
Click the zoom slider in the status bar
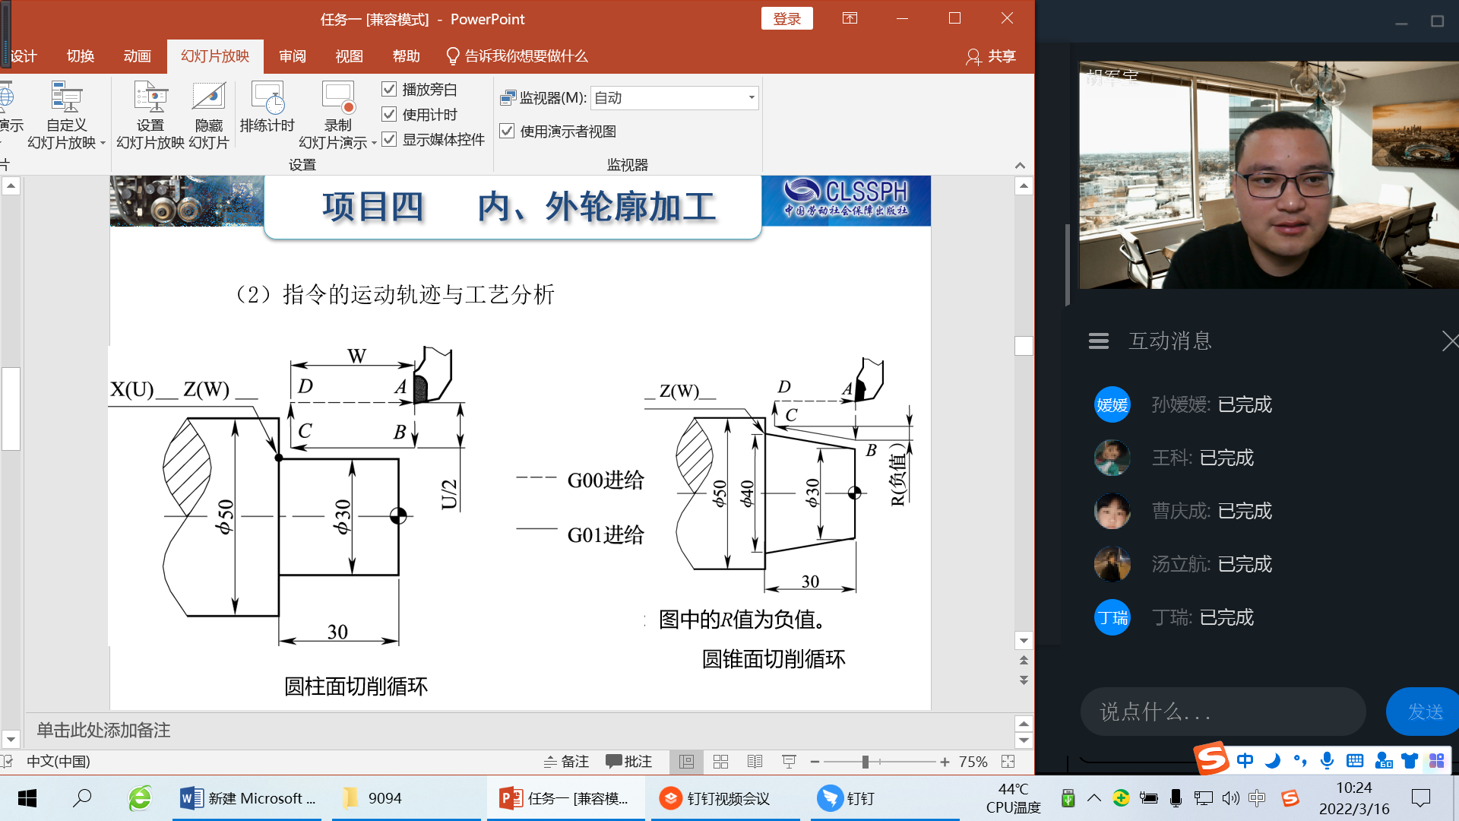pos(865,762)
